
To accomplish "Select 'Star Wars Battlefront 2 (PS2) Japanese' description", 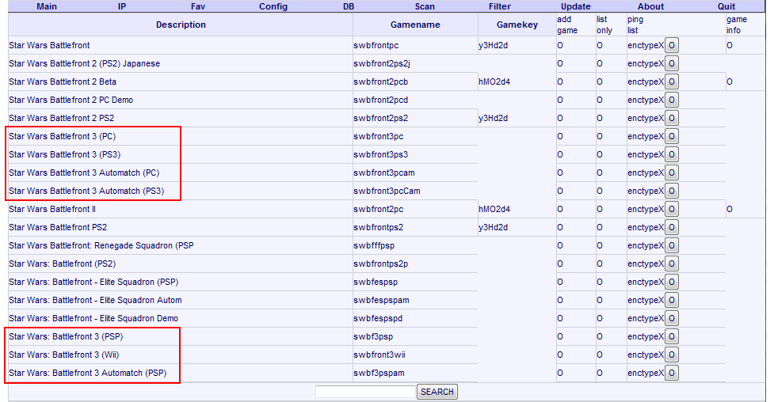I will pyautogui.click(x=85, y=63).
